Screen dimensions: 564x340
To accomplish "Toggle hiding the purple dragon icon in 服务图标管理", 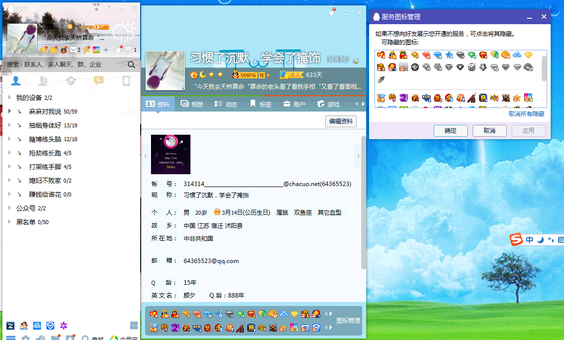I will pyautogui.click(x=404, y=98).
